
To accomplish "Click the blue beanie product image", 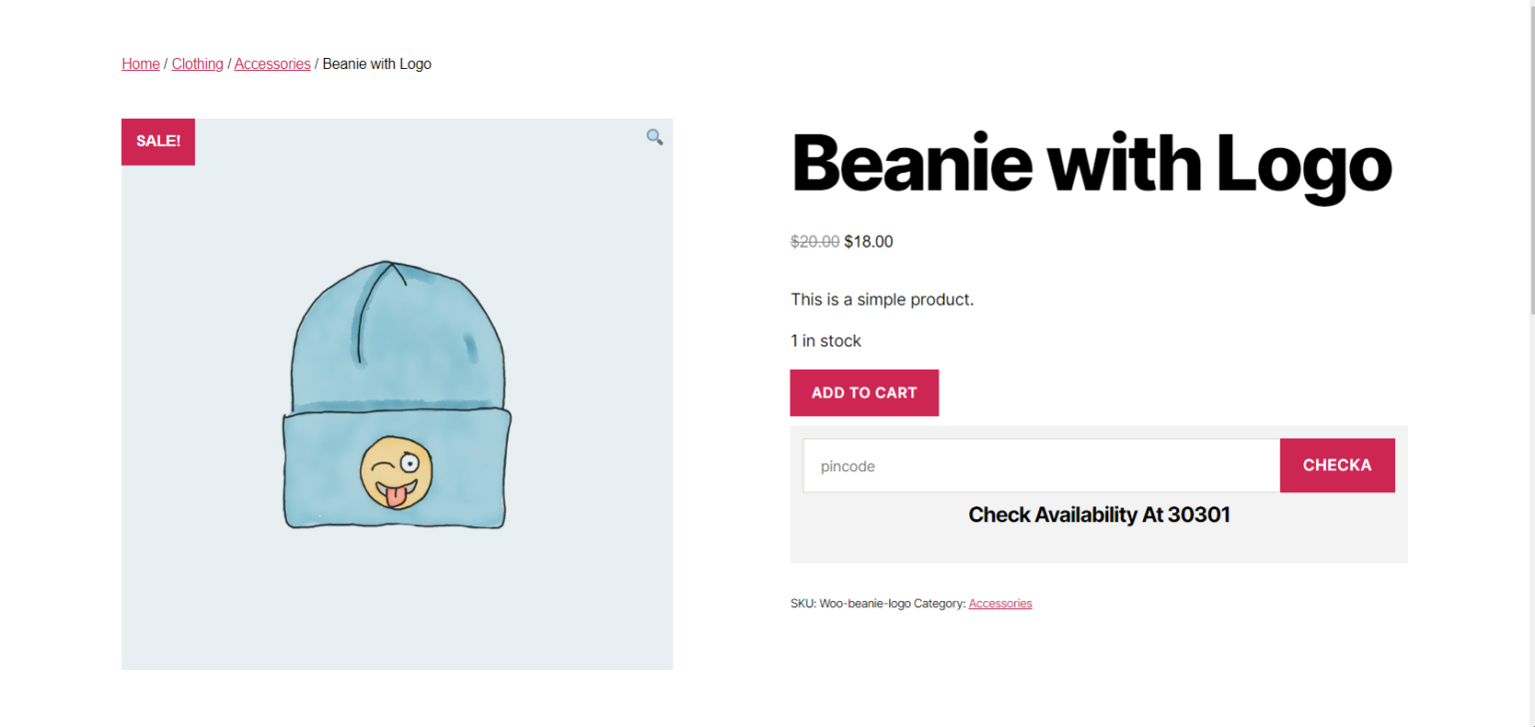I will pyautogui.click(x=397, y=394).
